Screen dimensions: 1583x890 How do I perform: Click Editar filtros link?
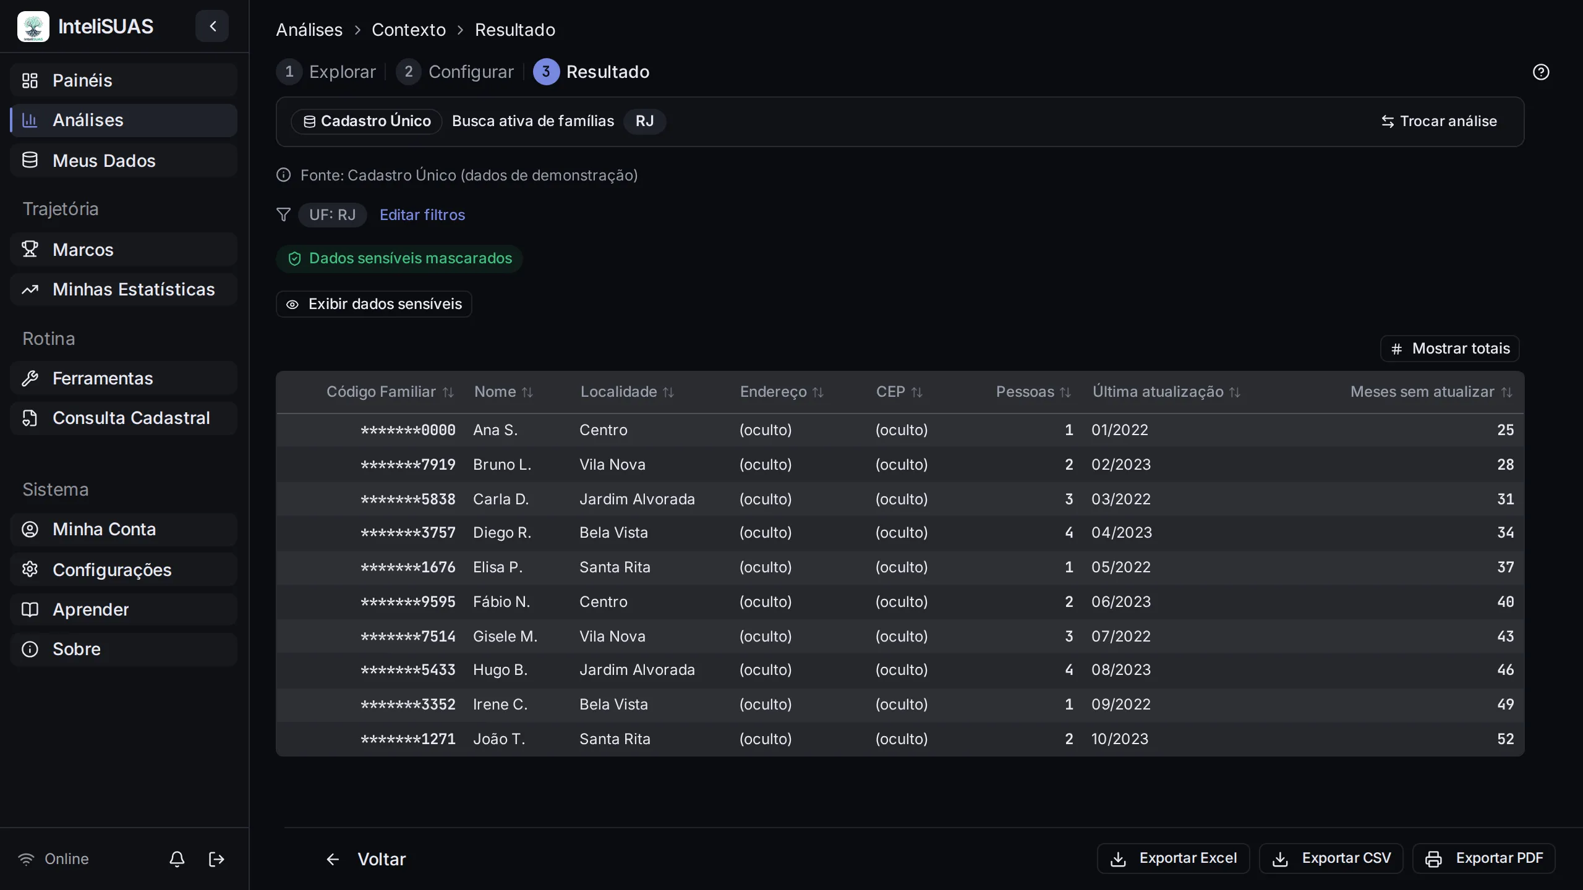[422, 214]
